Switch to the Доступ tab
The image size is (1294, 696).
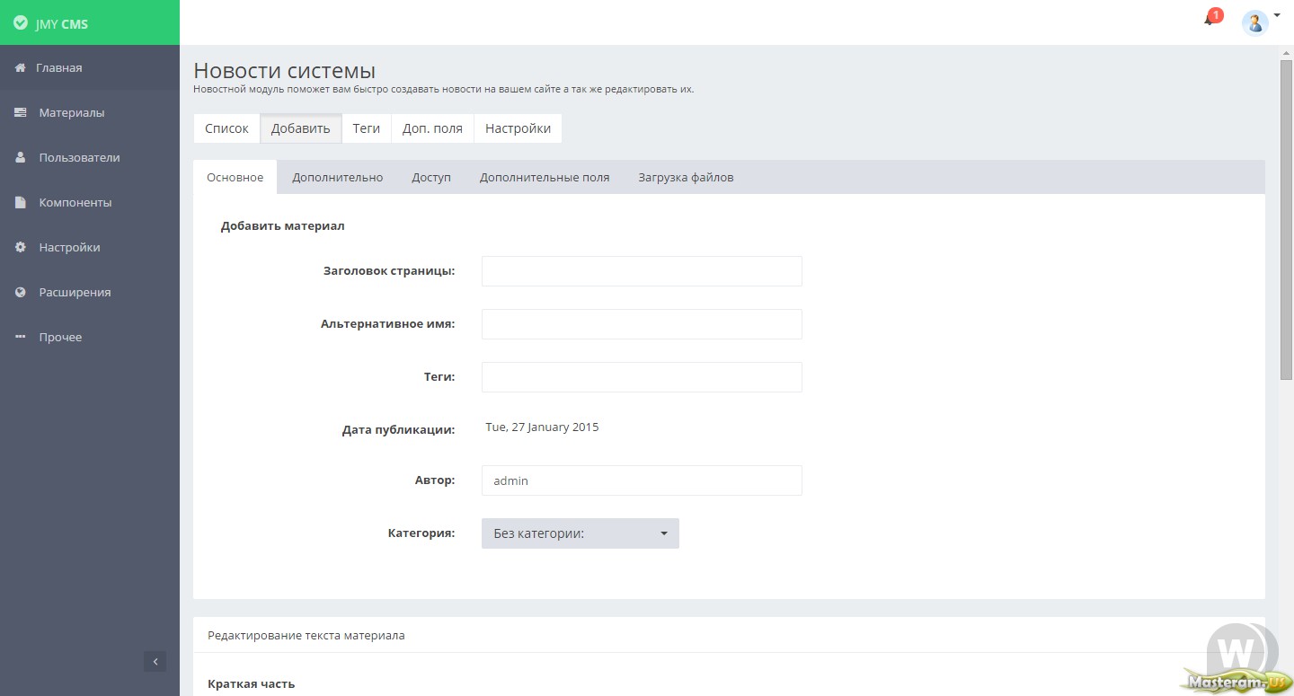431,178
